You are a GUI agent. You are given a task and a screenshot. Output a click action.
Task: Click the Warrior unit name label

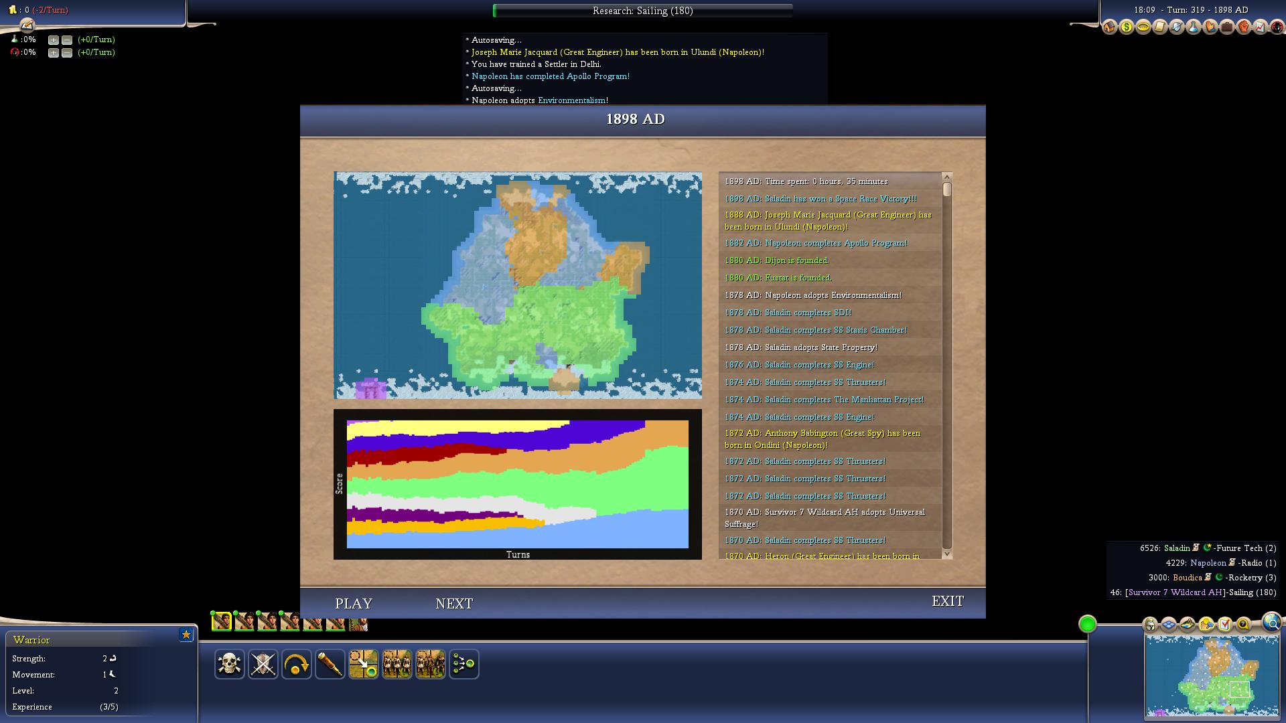coord(31,640)
